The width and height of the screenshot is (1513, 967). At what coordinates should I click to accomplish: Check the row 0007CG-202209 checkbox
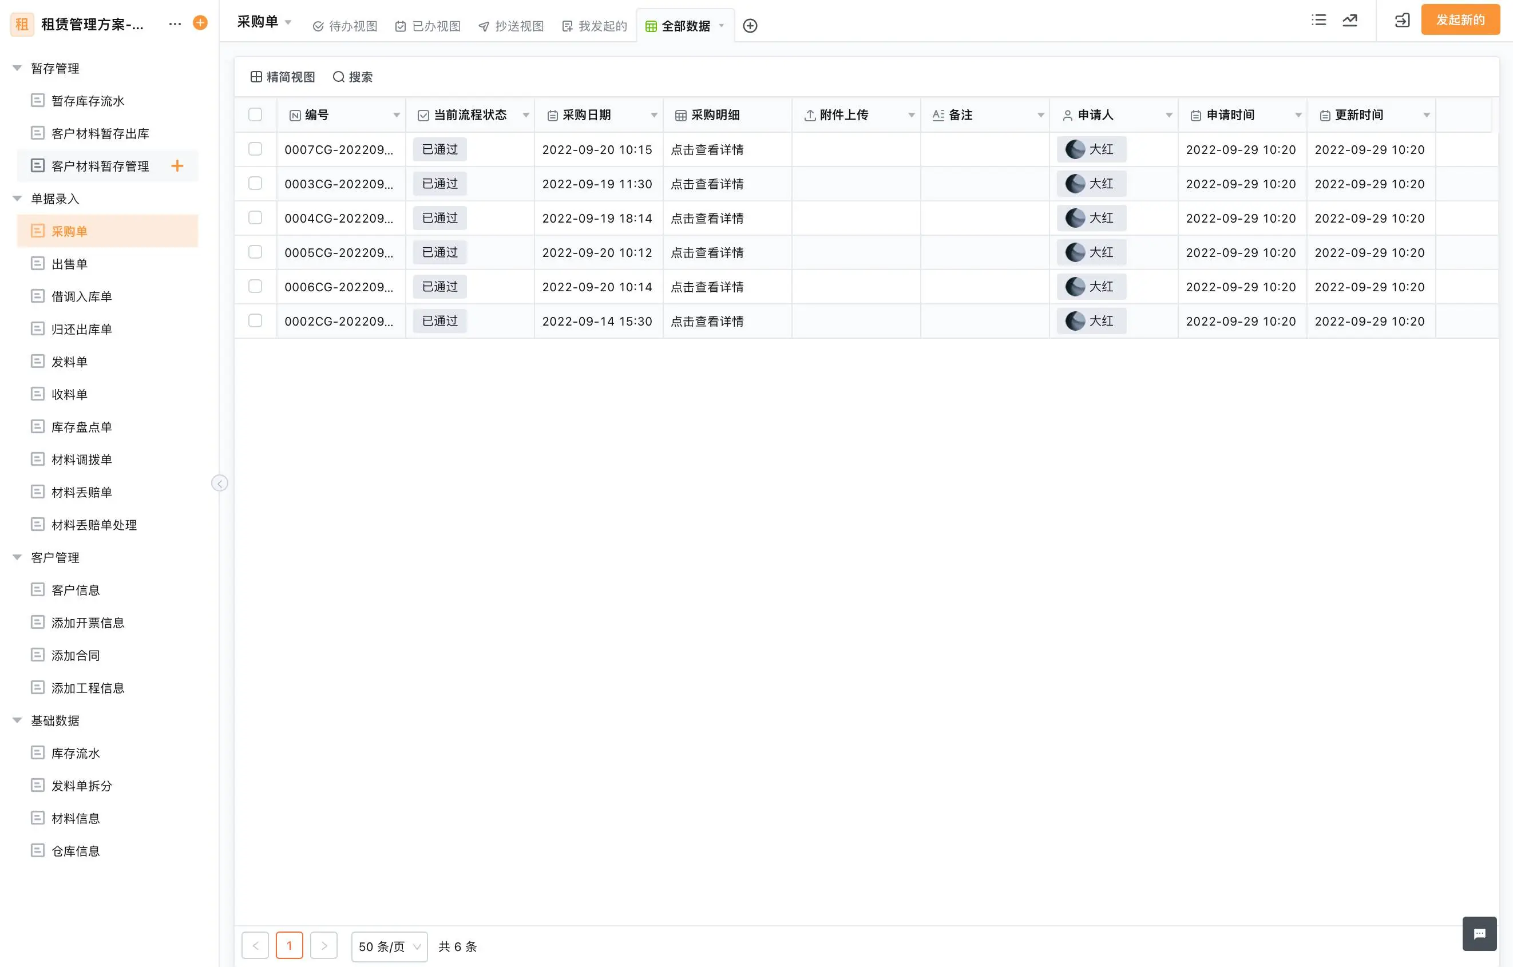(x=255, y=149)
